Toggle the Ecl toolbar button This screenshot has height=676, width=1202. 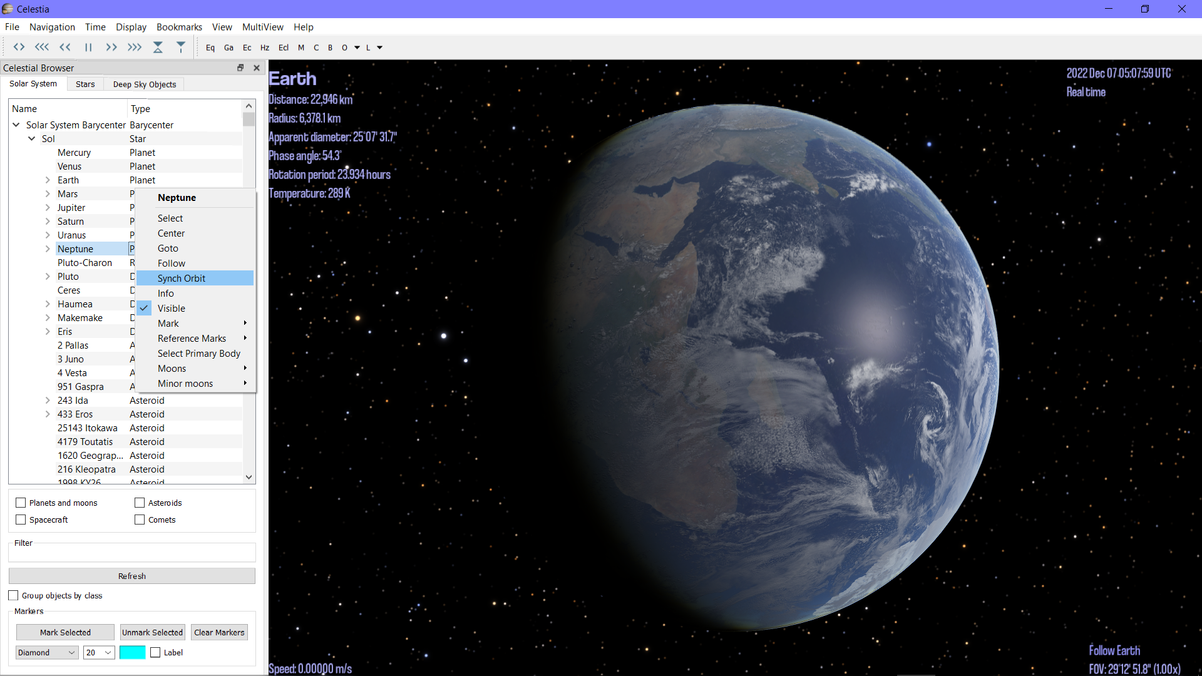tap(284, 48)
